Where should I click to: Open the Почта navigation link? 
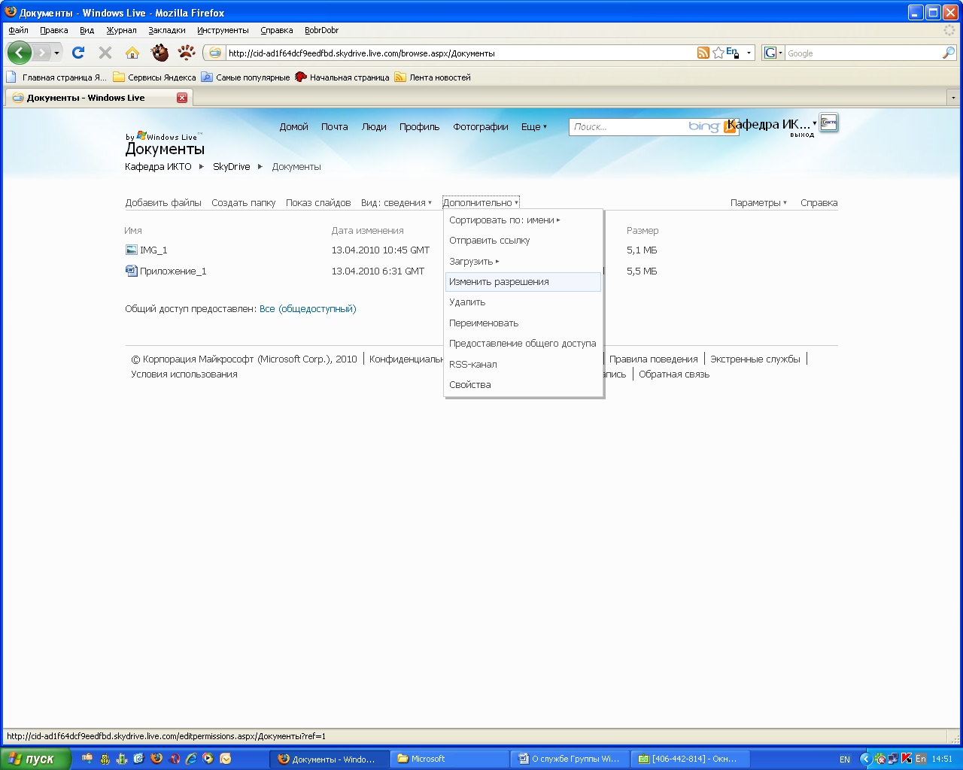[335, 127]
